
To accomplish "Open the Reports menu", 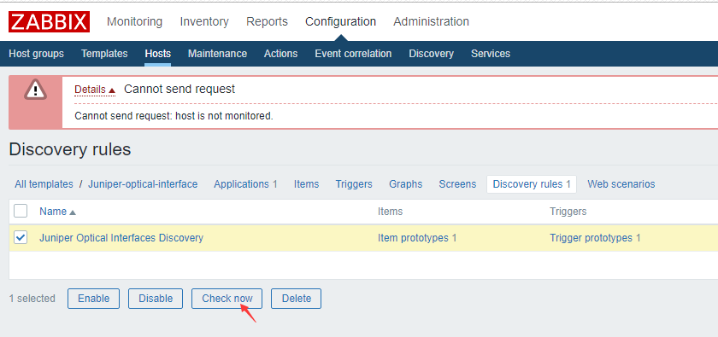I will click(267, 21).
